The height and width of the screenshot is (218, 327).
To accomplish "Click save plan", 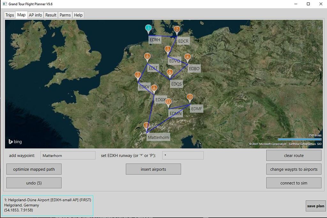I will (316, 206).
